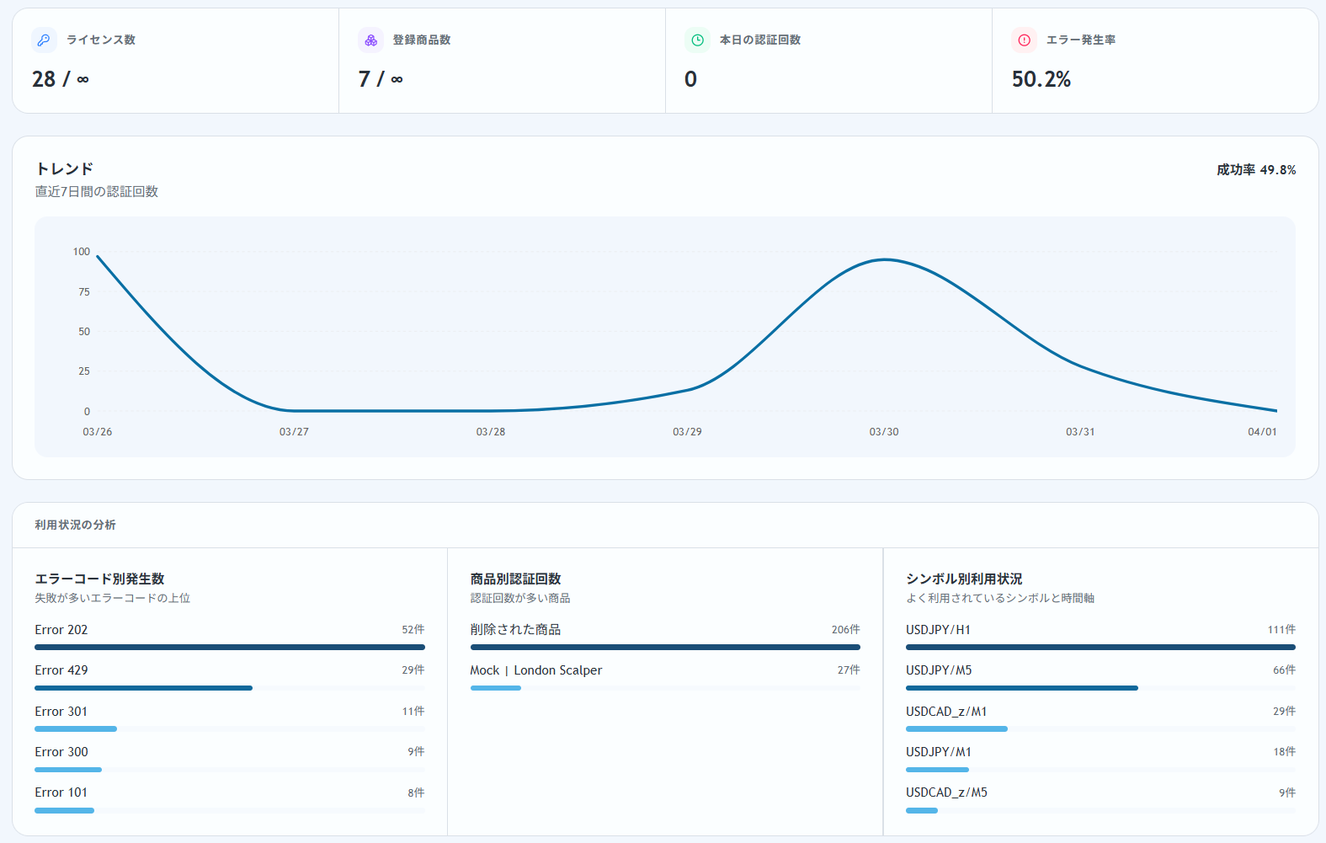Click the Error 300 label

[61, 752]
